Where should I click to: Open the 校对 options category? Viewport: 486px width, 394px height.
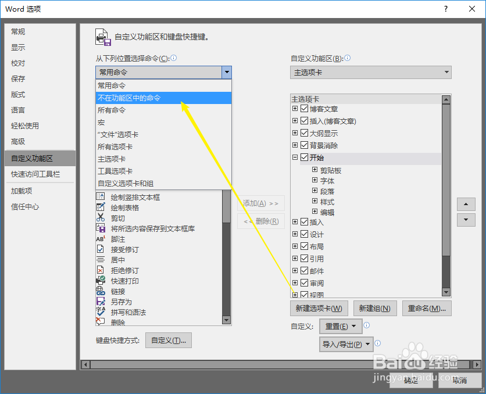coord(40,63)
